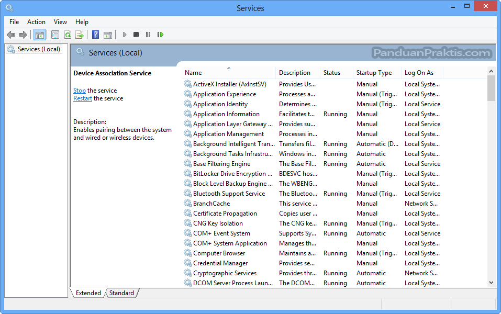Click the Stop the service link
Viewport: 501px width, 314px height.
(79, 91)
